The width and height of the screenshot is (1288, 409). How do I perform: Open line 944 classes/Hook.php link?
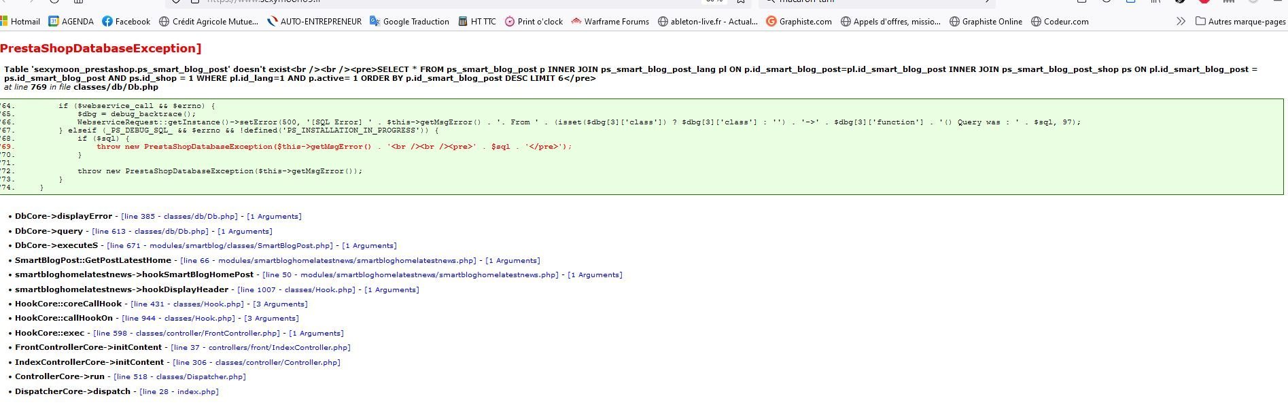(178, 319)
